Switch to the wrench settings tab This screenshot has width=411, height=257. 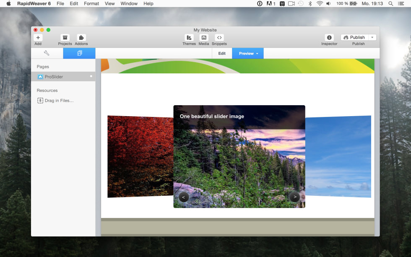47,53
